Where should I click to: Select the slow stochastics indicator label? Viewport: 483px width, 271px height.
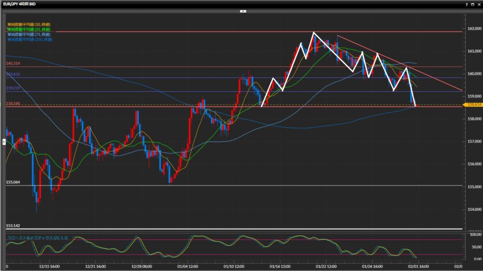(x=37, y=239)
